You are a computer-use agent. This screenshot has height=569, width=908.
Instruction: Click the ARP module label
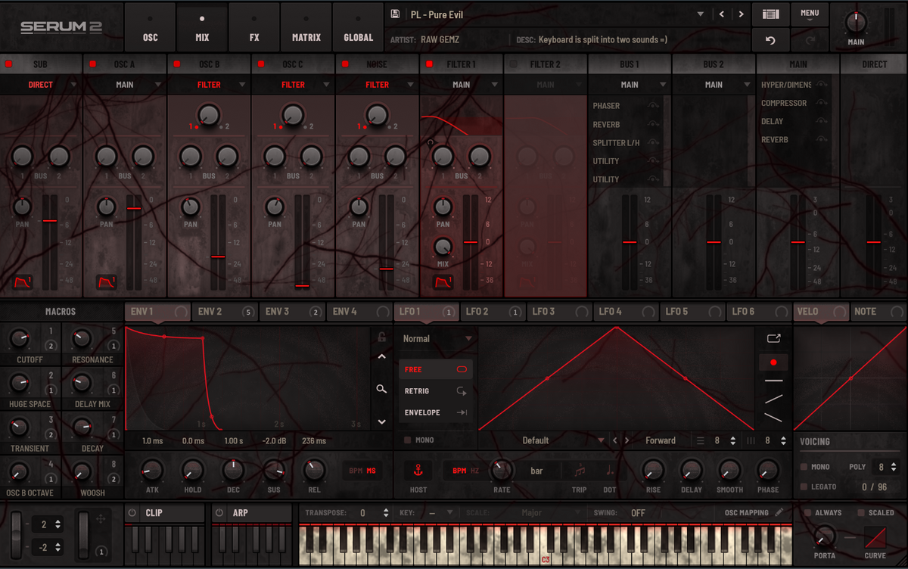coord(240,512)
